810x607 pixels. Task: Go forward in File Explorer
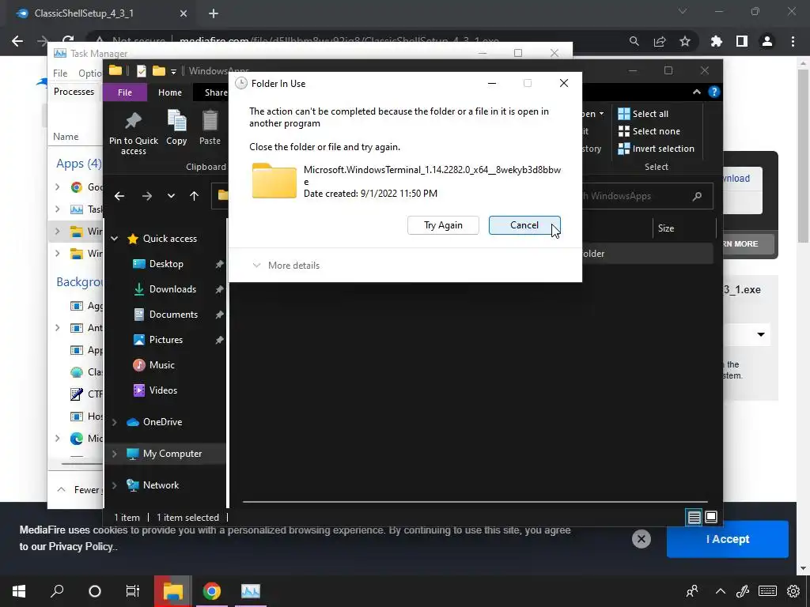146,196
